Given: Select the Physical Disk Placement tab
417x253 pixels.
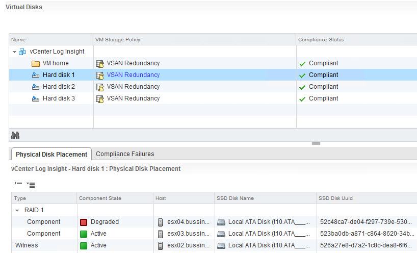Looking at the screenshot, I should [51, 155].
